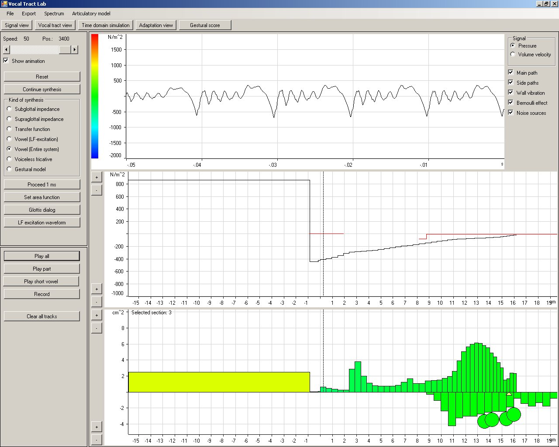
Task: Disable the Bernoulli effect checkbox
Action: 511,103
